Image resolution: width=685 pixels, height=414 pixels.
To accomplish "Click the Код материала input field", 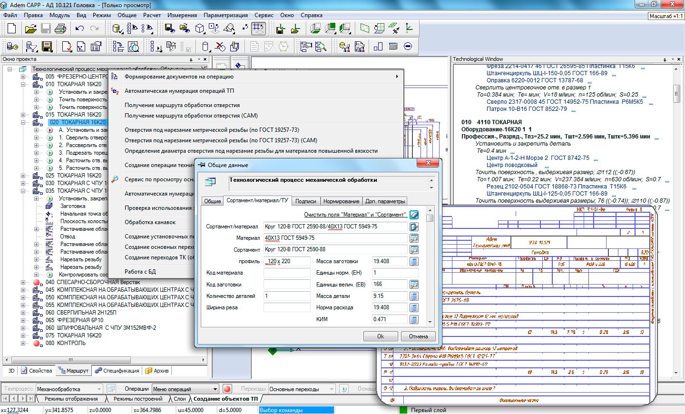I will click(287, 273).
